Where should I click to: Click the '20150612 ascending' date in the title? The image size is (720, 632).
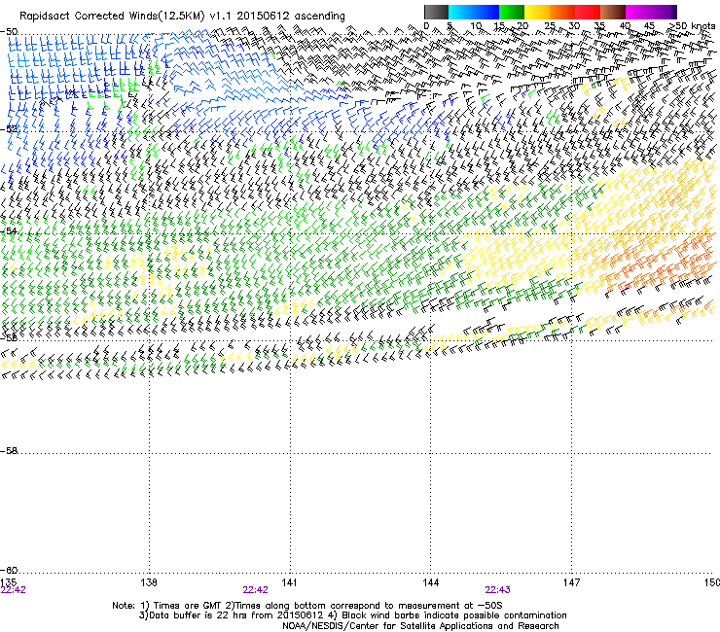(x=291, y=16)
